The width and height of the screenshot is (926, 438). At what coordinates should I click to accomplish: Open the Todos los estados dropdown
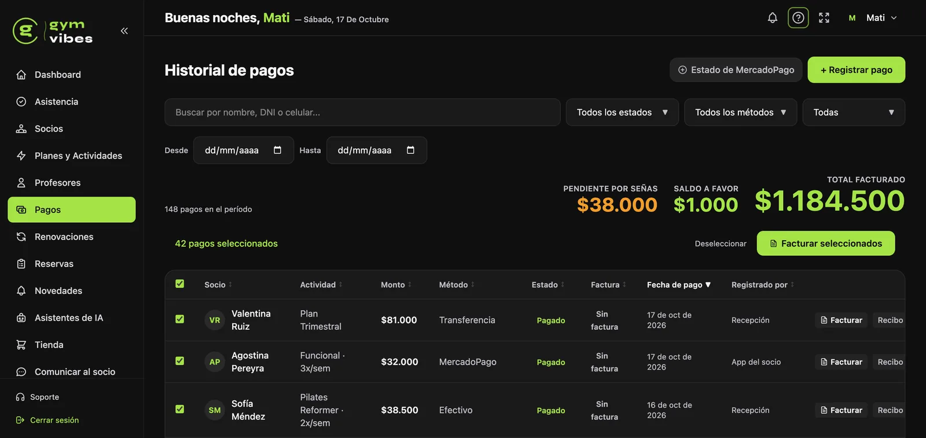pos(622,112)
